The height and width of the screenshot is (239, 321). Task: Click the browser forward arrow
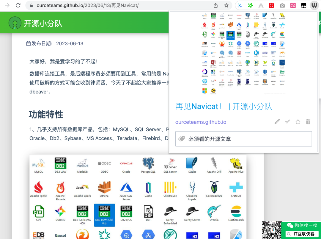tap(7, 5)
